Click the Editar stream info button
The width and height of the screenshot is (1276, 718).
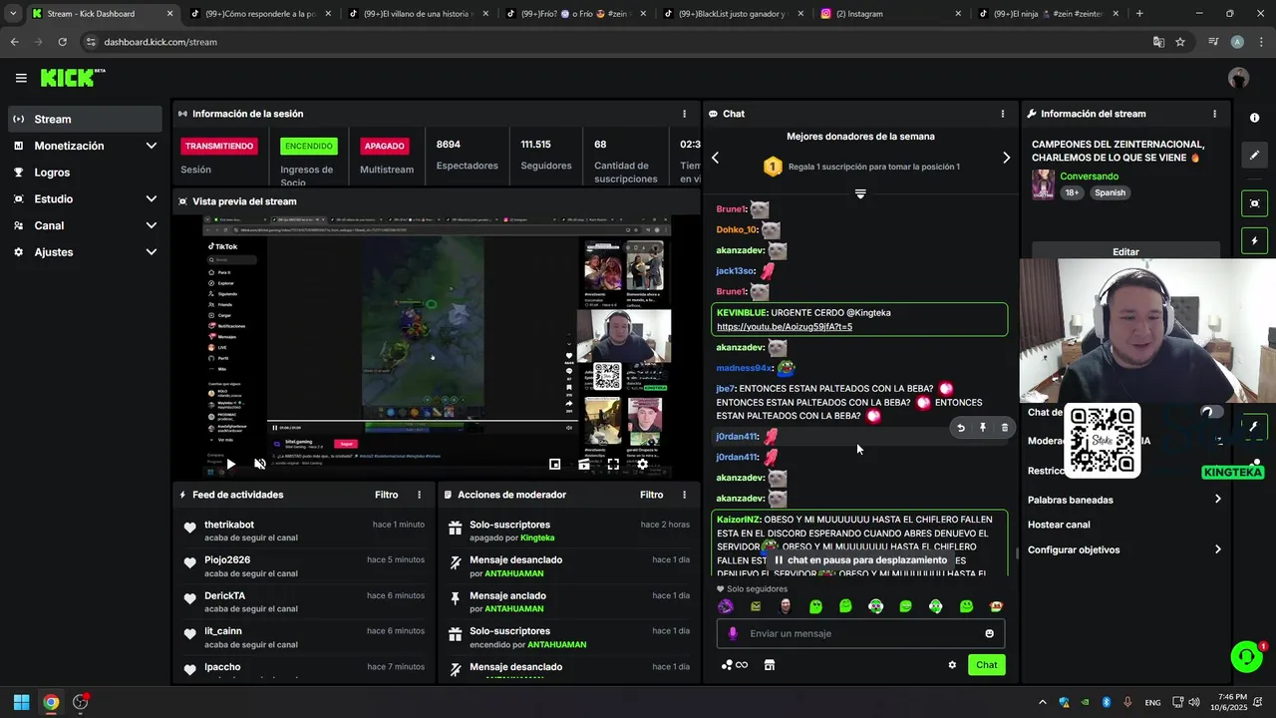pos(1125,251)
